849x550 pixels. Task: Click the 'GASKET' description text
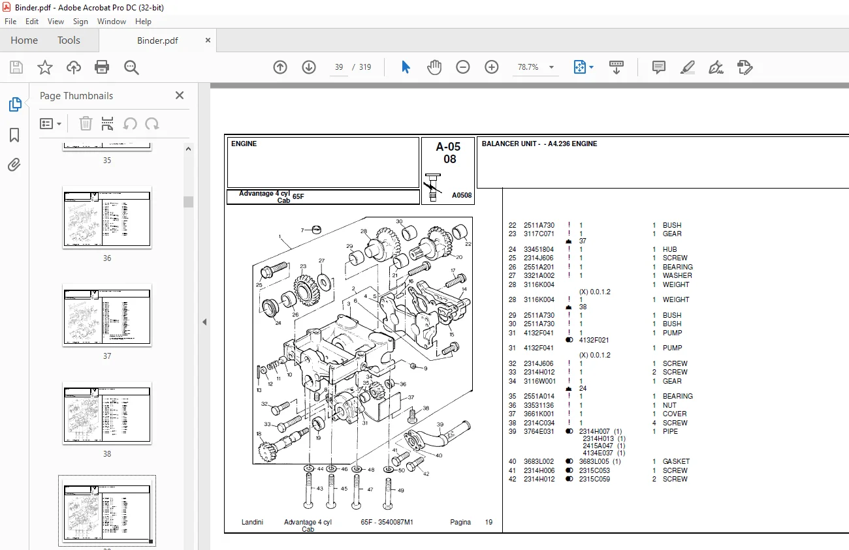[x=676, y=462]
